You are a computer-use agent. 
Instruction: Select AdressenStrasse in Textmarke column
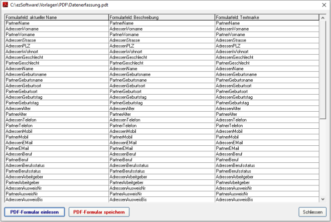pos(267,40)
